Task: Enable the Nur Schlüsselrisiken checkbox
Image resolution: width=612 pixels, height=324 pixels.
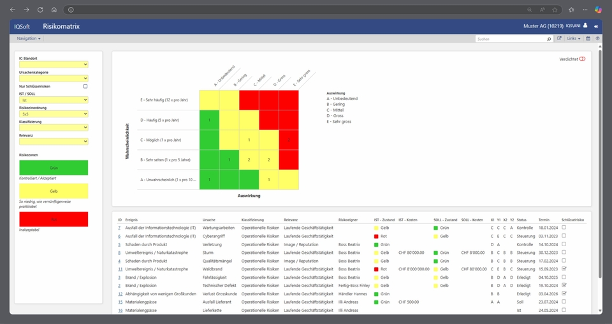Action: [x=85, y=86]
